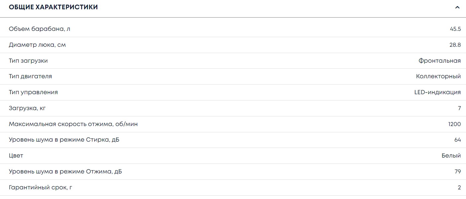Screen dimensions: 466x199
Task: Click the 28.8 hatch diameter value
Action: tap(455, 45)
